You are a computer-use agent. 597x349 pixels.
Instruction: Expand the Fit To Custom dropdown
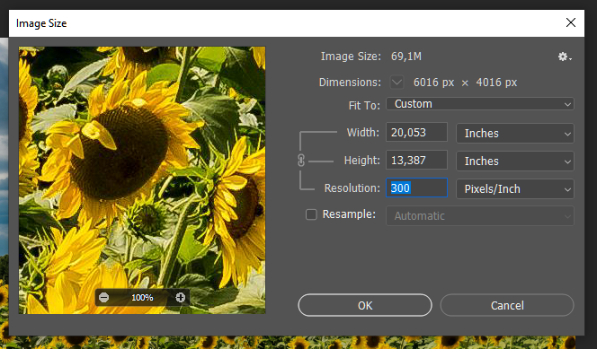(480, 104)
